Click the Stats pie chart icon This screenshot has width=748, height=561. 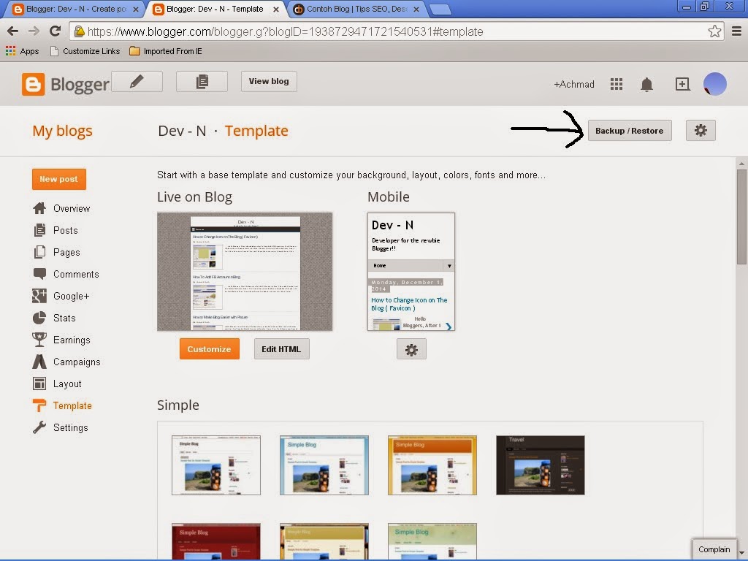[39, 318]
